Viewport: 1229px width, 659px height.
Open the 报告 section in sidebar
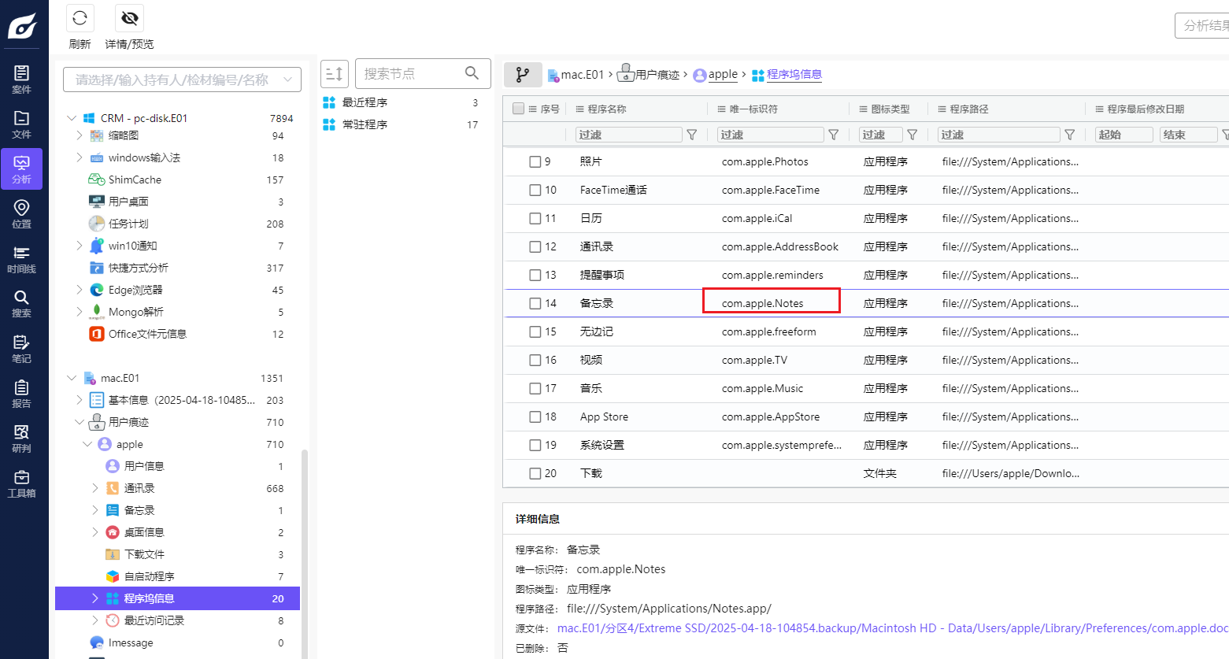pyautogui.click(x=22, y=394)
